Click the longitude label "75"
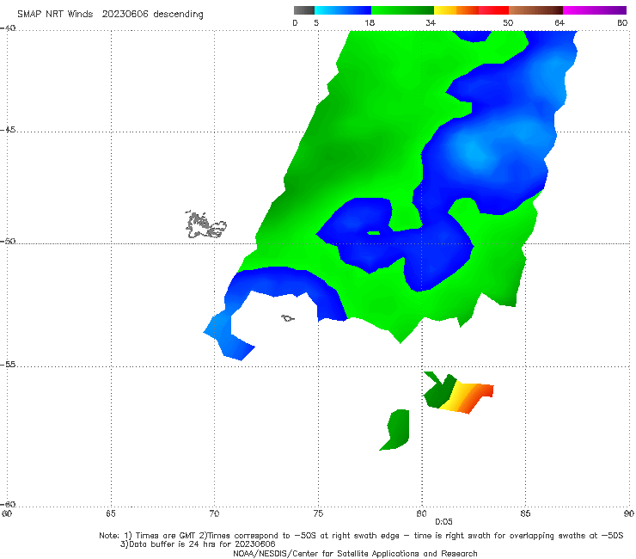The width and height of the screenshot is (636, 559). tap(318, 514)
